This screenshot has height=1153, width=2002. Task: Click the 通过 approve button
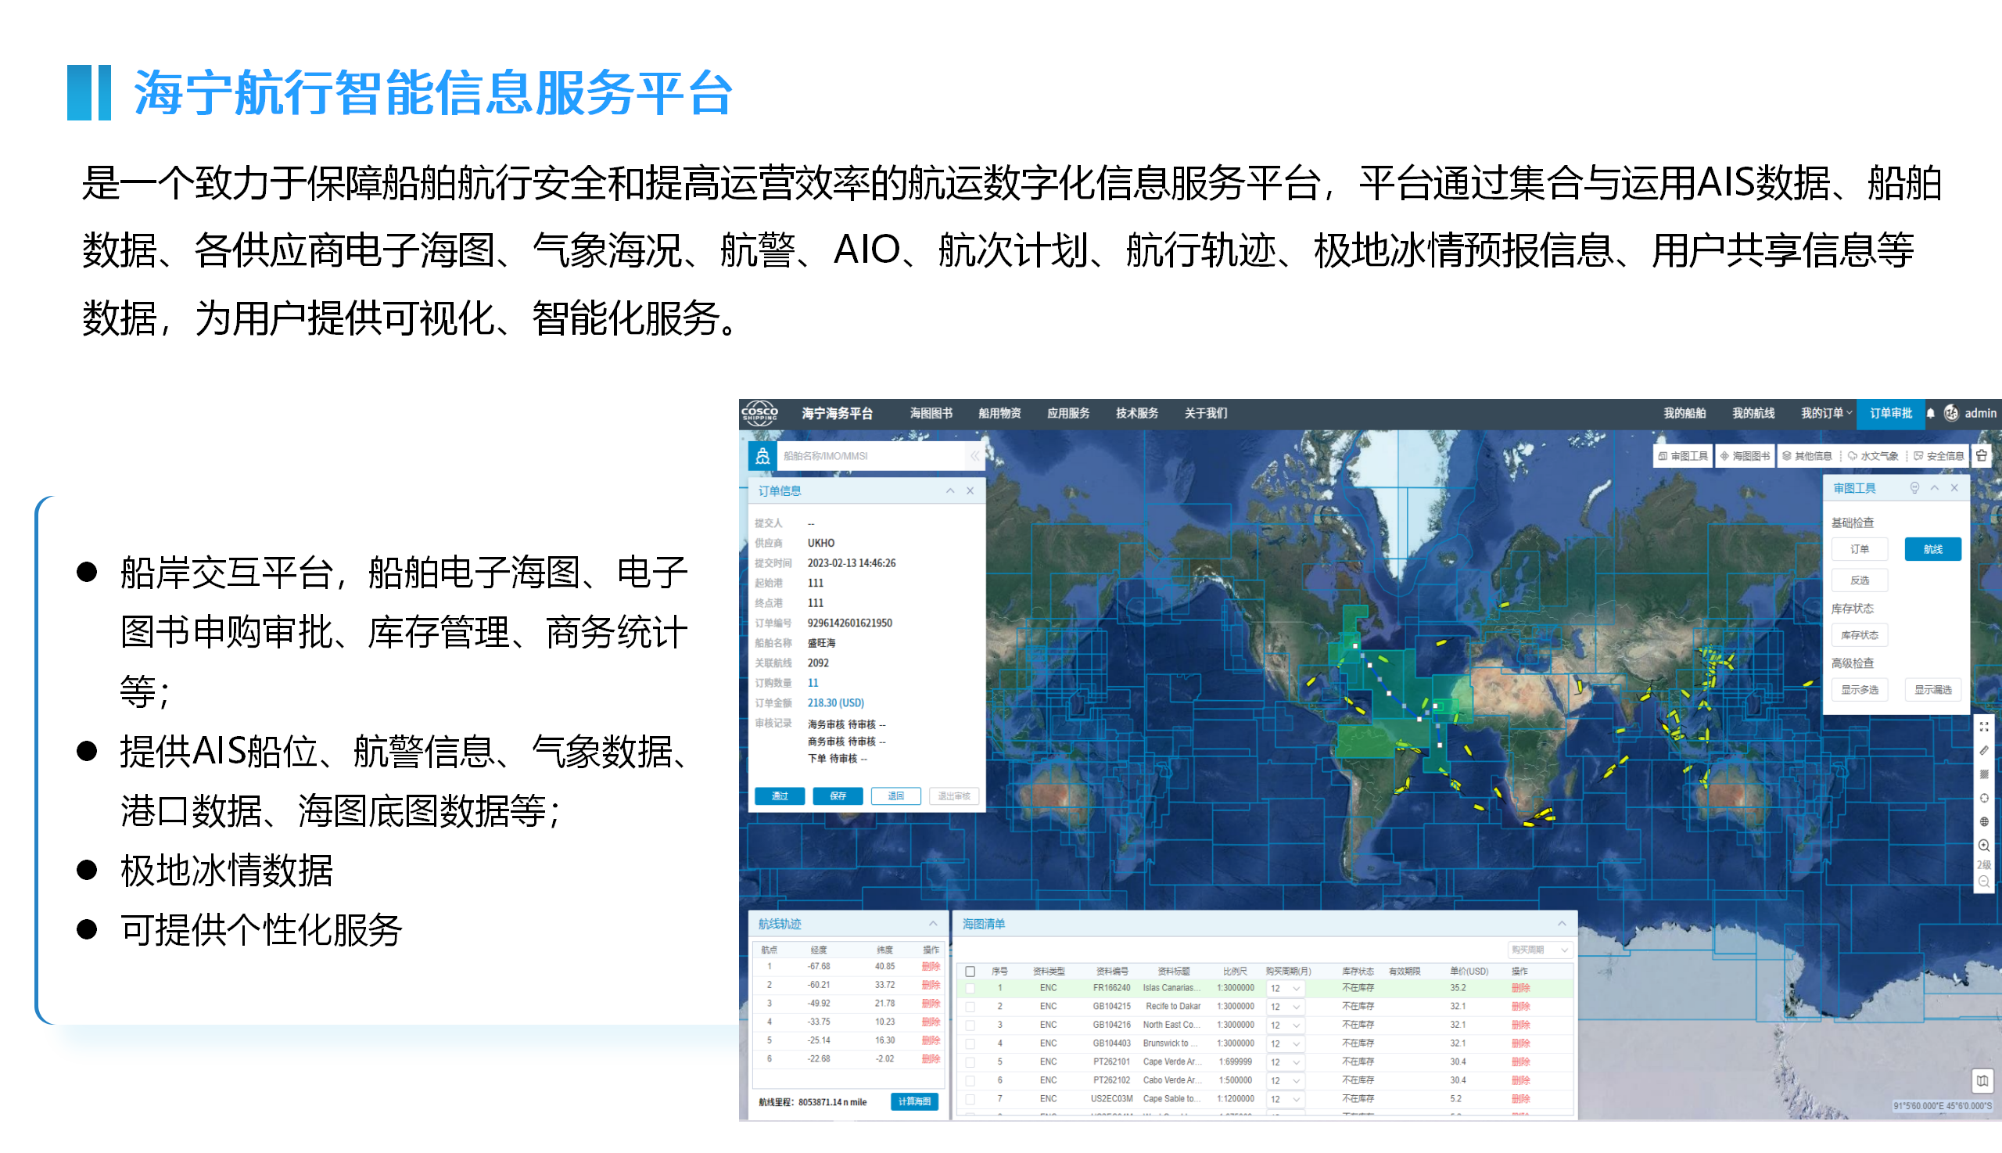tap(780, 796)
